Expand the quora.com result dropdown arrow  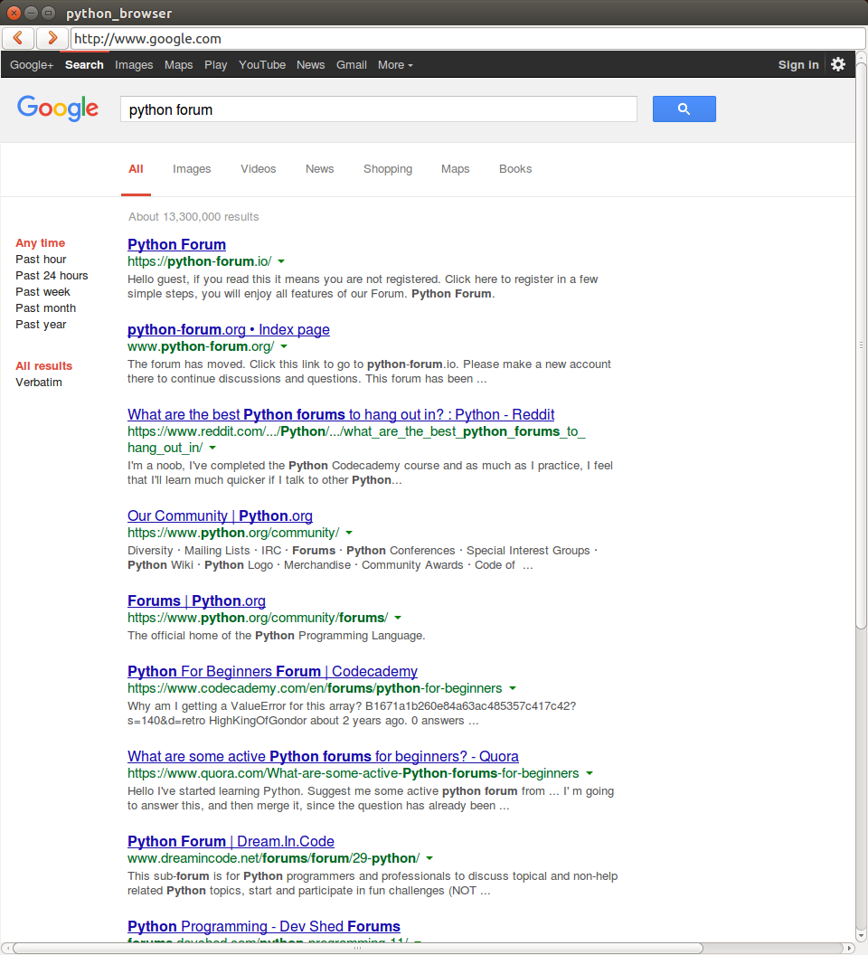pyautogui.click(x=590, y=773)
